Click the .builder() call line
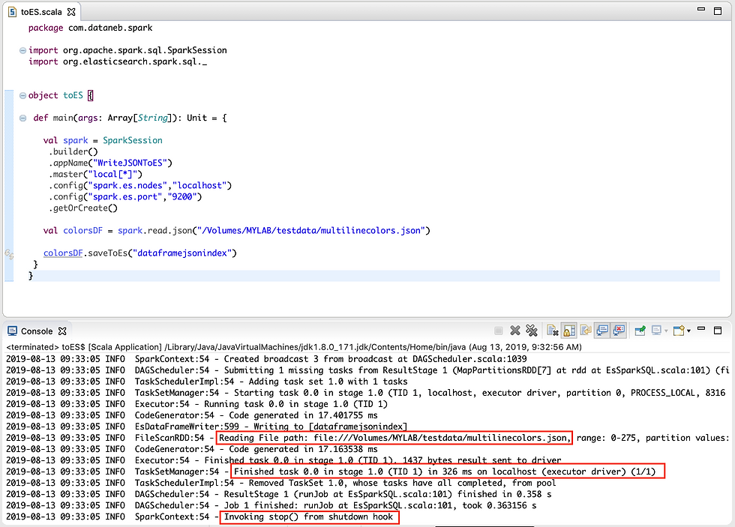The image size is (735, 527). coord(73,151)
